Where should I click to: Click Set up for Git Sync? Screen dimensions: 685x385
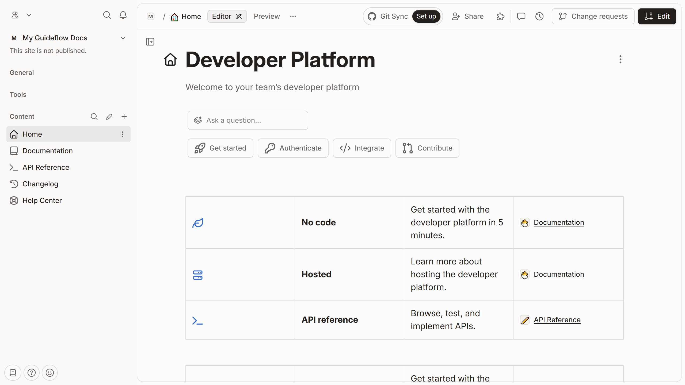[426, 16]
